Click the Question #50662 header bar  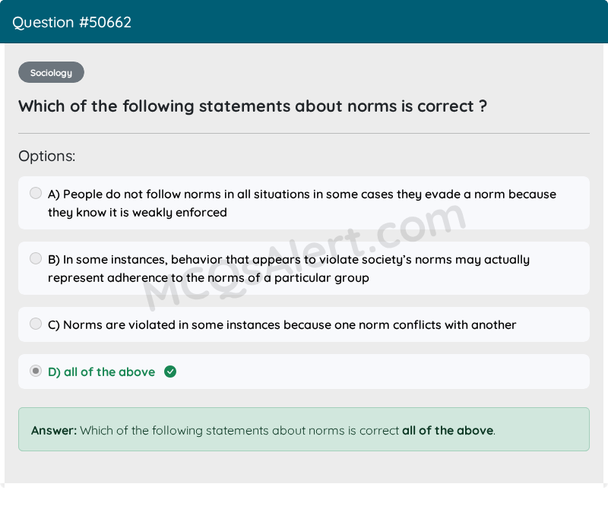pos(72,22)
